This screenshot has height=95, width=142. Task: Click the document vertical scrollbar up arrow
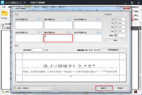[140, 31]
